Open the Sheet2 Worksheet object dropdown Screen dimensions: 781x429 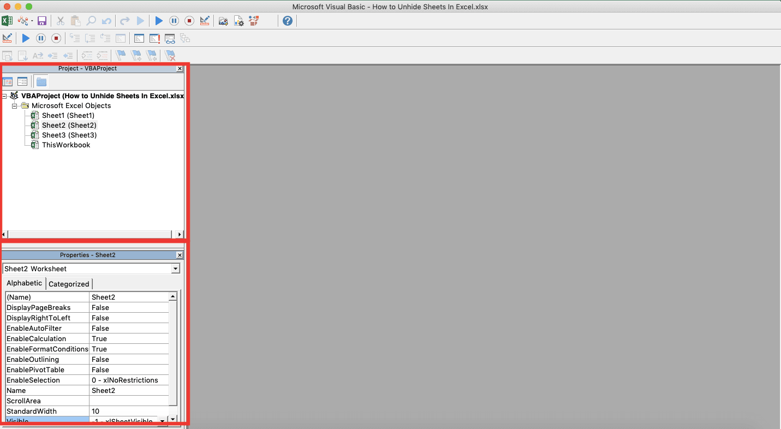[x=175, y=269]
